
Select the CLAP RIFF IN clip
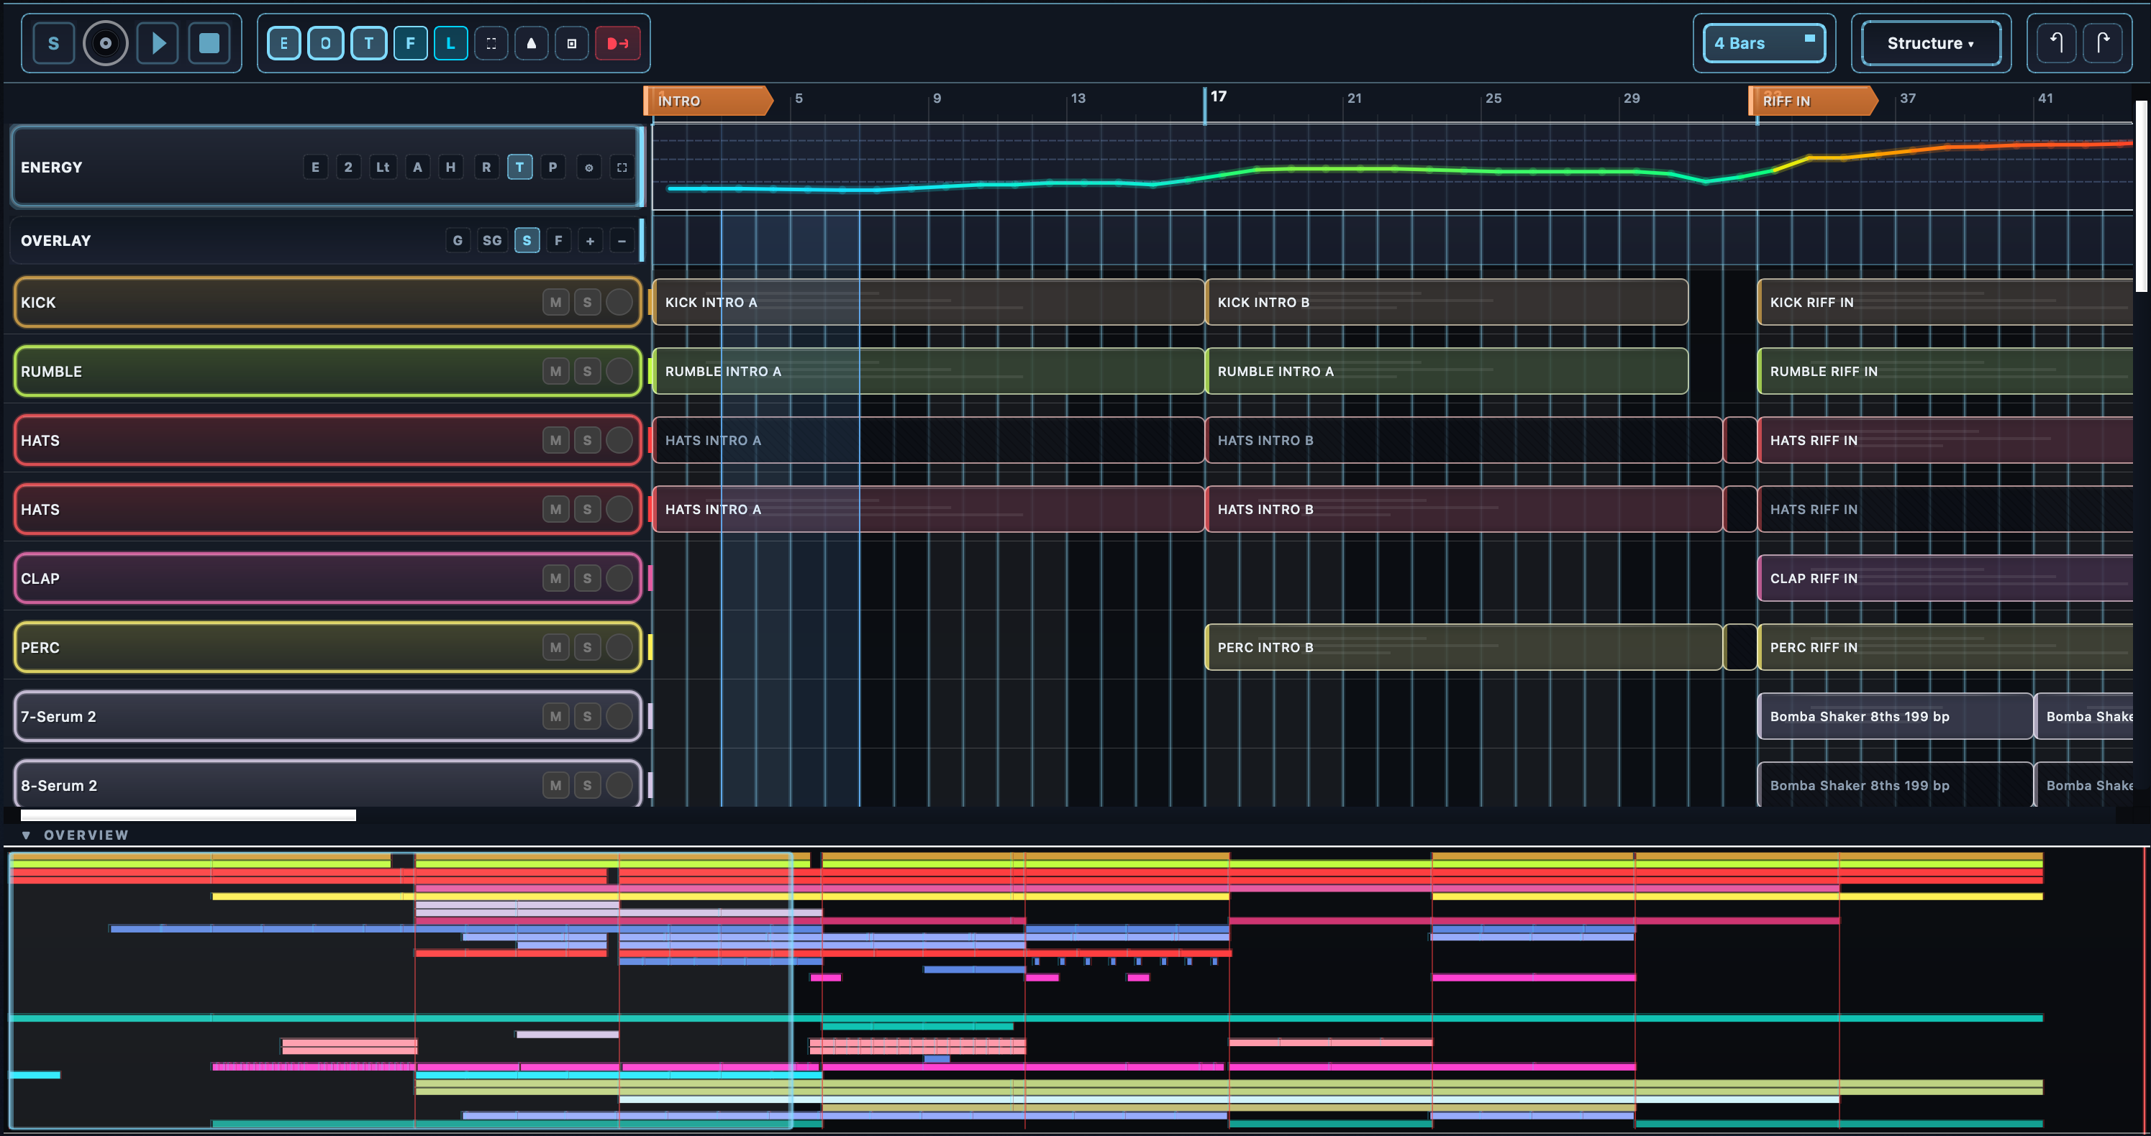point(1945,579)
